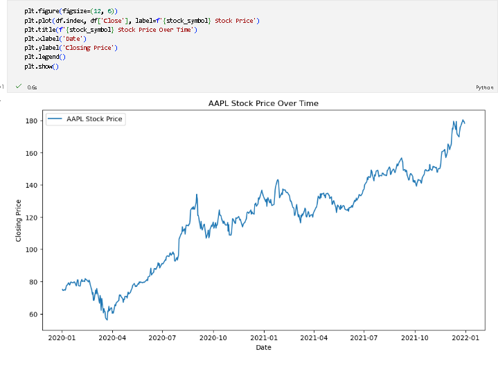Click the plt.title code line
This screenshot has height=370, width=498.
click(x=111, y=30)
